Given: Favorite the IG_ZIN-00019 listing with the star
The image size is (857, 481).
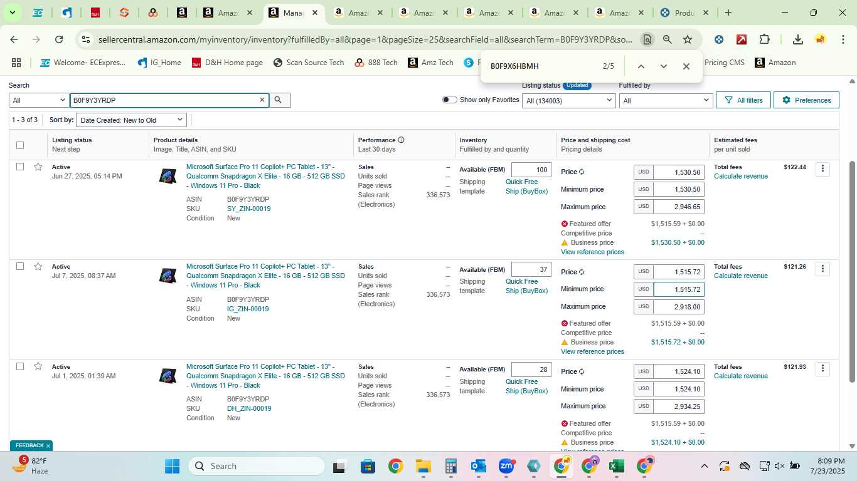Looking at the screenshot, I should [38, 266].
